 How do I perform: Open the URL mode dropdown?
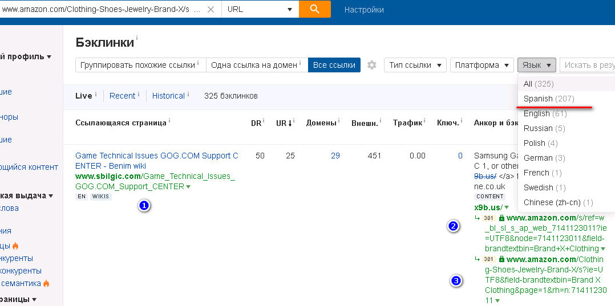260,9
